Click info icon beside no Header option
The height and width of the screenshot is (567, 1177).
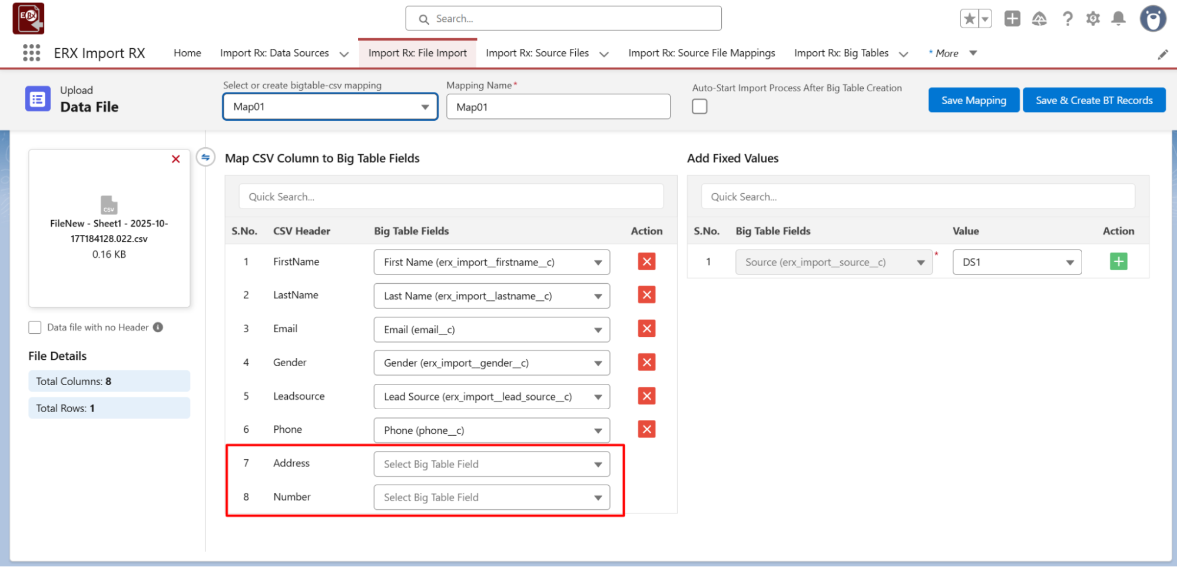pyautogui.click(x=158, y=327)
